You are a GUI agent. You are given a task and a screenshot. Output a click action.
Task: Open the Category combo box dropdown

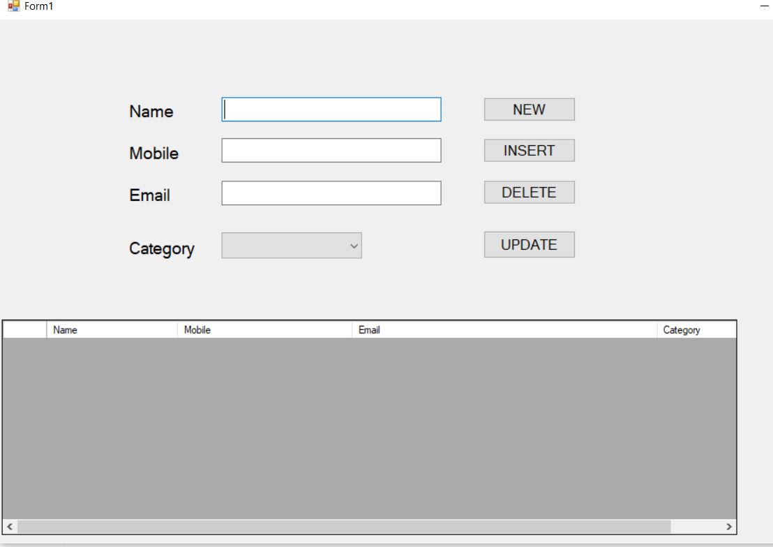[352, 246]
